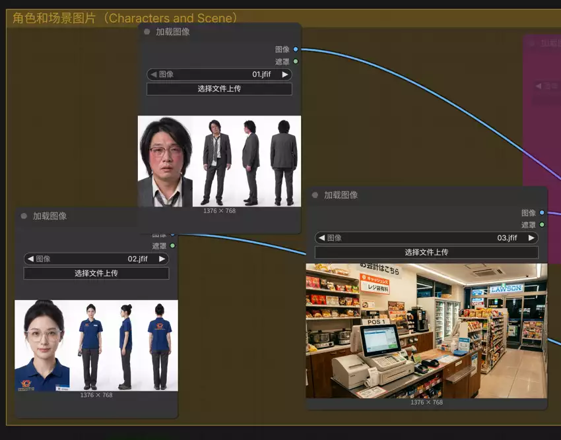561x440 pixels.
Task: Select previous image arrow for 02.jfif
Action: (x=30, y=259)
